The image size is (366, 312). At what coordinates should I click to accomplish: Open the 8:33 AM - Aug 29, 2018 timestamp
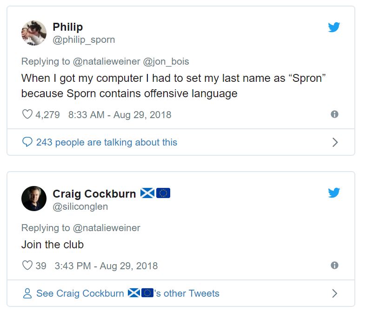point(120,114)
